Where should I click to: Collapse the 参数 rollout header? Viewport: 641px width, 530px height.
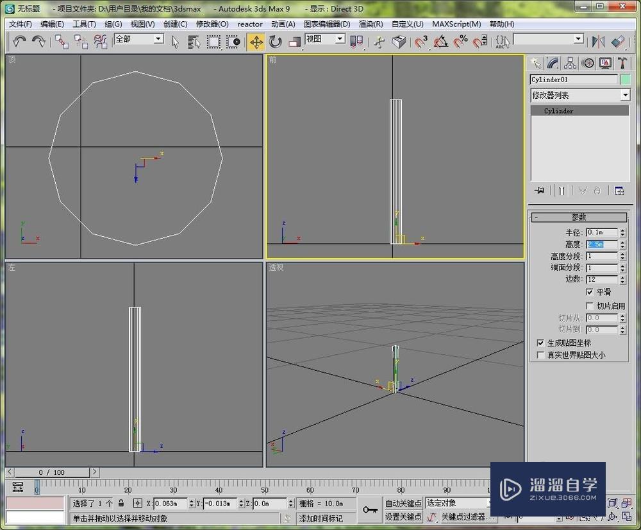579,217
